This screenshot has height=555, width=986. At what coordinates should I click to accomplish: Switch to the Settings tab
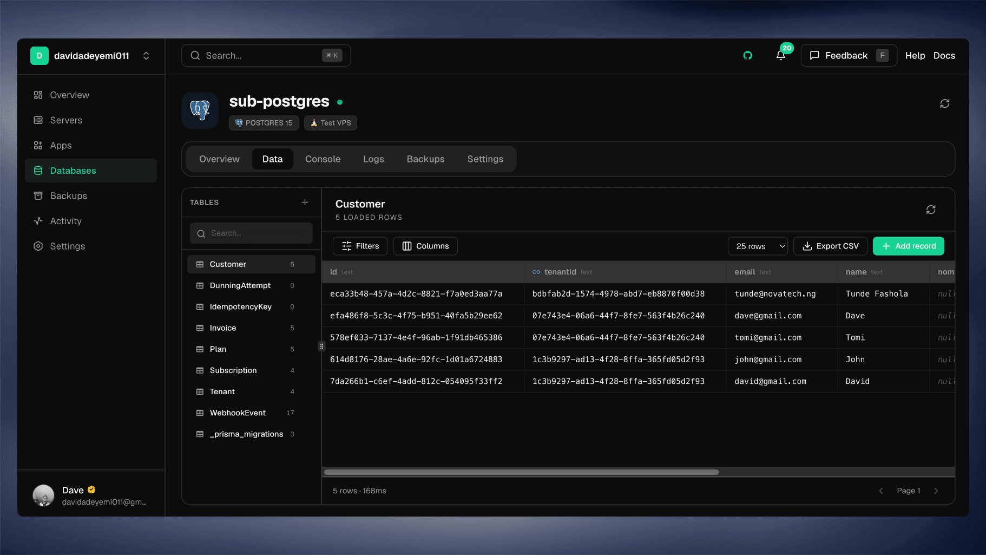pos(485,159)
